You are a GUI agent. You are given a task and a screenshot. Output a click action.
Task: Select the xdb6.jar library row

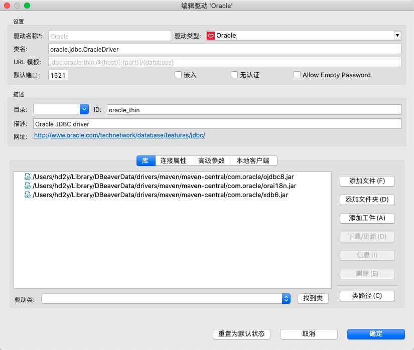coord(173,195)
